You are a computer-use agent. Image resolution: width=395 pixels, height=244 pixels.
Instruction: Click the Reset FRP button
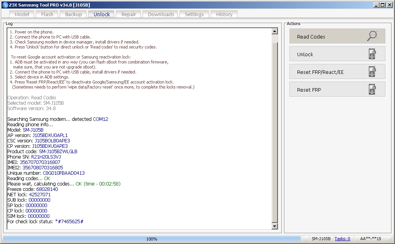(x=337, y=89)
